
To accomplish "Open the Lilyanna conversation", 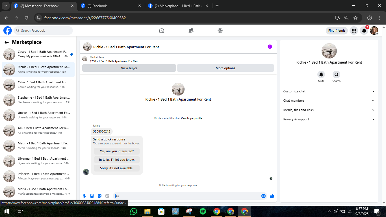I will [38, 161].
